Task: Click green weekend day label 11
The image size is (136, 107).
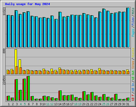Action: click(48, 104)
